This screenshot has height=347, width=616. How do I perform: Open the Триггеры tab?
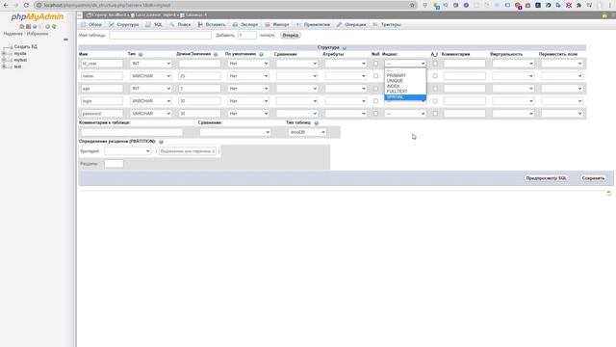coord(387,24)
